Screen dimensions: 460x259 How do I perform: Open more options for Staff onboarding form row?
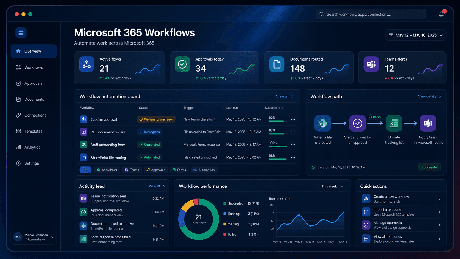pos(293,145)
